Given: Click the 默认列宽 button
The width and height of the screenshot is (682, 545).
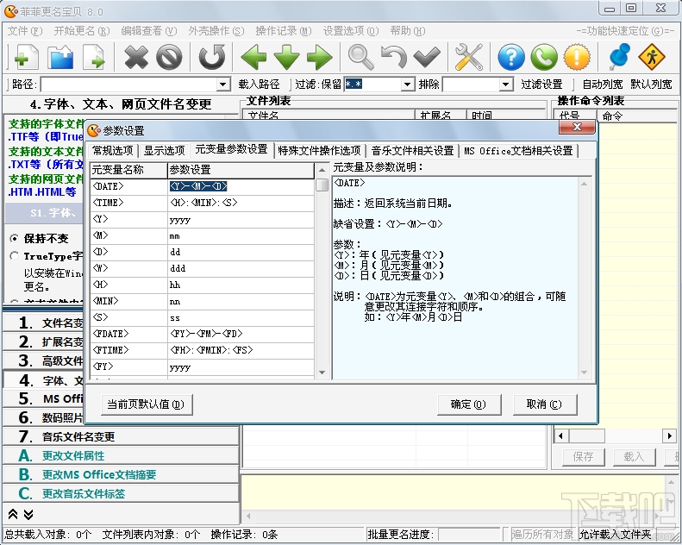Looking at the screenshot, I should pyautogui.click(x=651, y=84).
